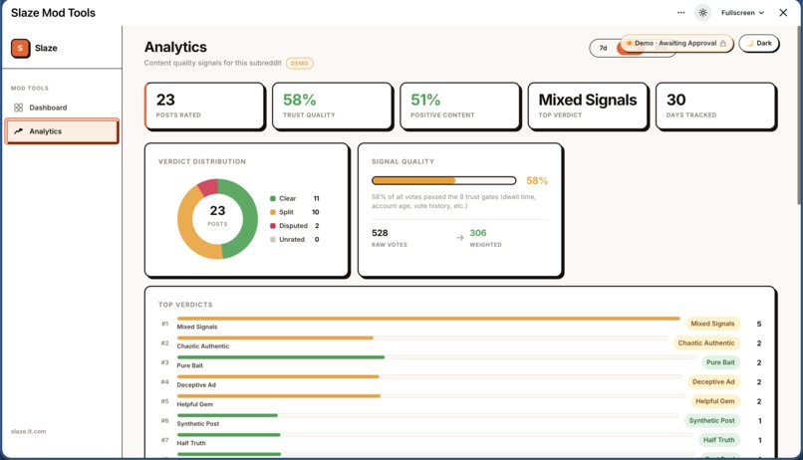
Task: Toggle Dark mode button
Action: pos(759,44)
